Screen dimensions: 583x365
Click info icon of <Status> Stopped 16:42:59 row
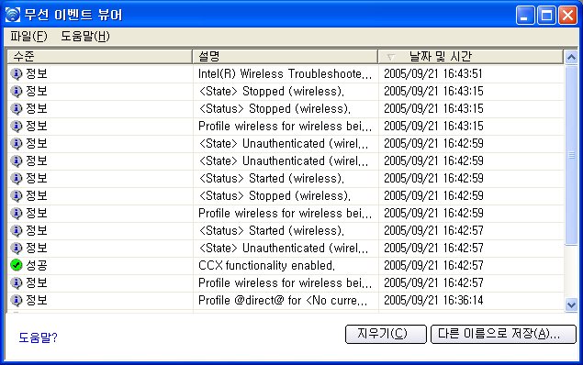(x=17, y=195)
